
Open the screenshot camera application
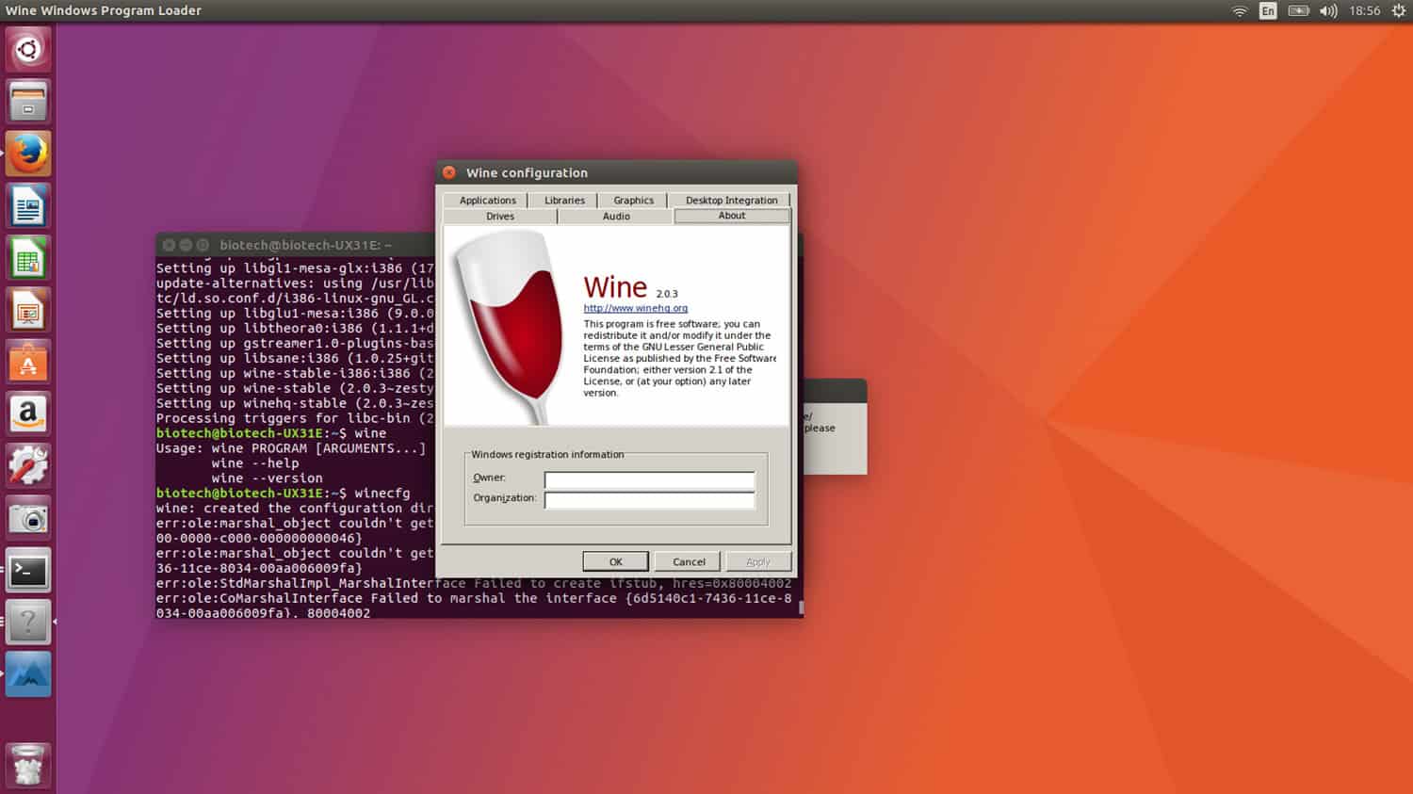click(x=28, y=519)
